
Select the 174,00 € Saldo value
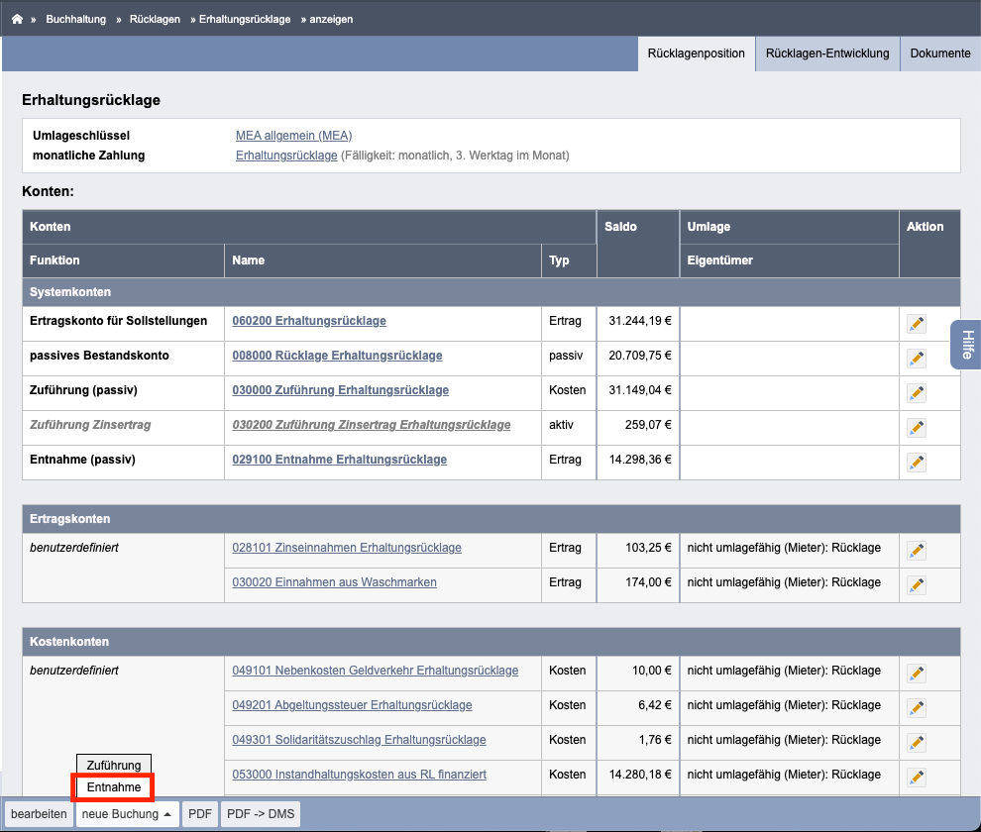(648, 582)
